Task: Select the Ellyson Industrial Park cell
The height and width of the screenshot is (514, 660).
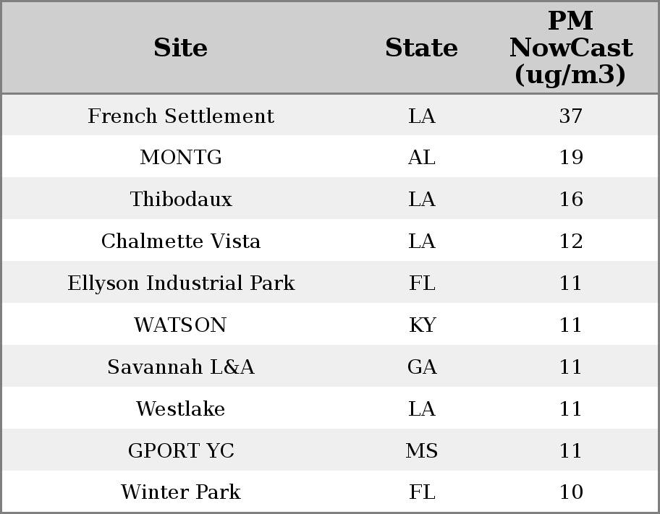Action: pos(181,283)
